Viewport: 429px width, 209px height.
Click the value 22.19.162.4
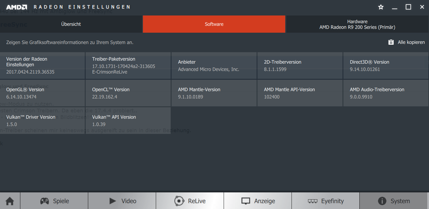(105, 97)
